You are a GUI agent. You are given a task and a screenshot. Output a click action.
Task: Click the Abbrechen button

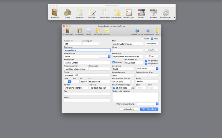(x=128, y=109)
